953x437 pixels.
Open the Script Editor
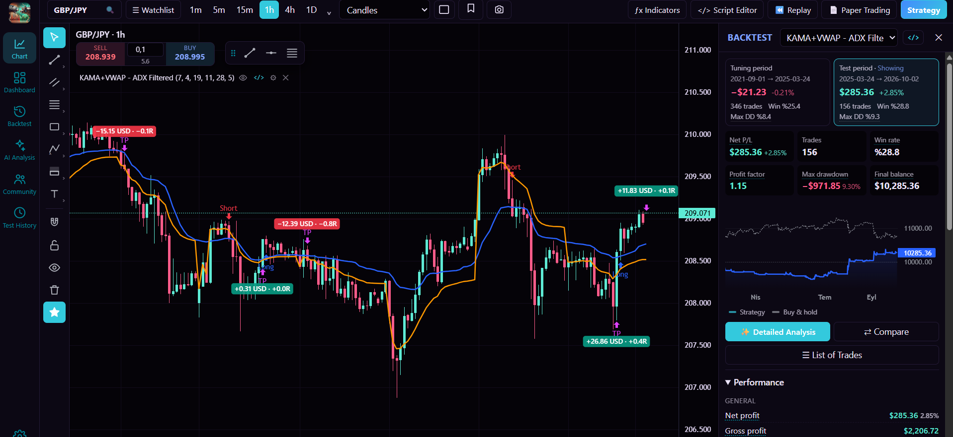pyautogui.click(x=727, y=10)
